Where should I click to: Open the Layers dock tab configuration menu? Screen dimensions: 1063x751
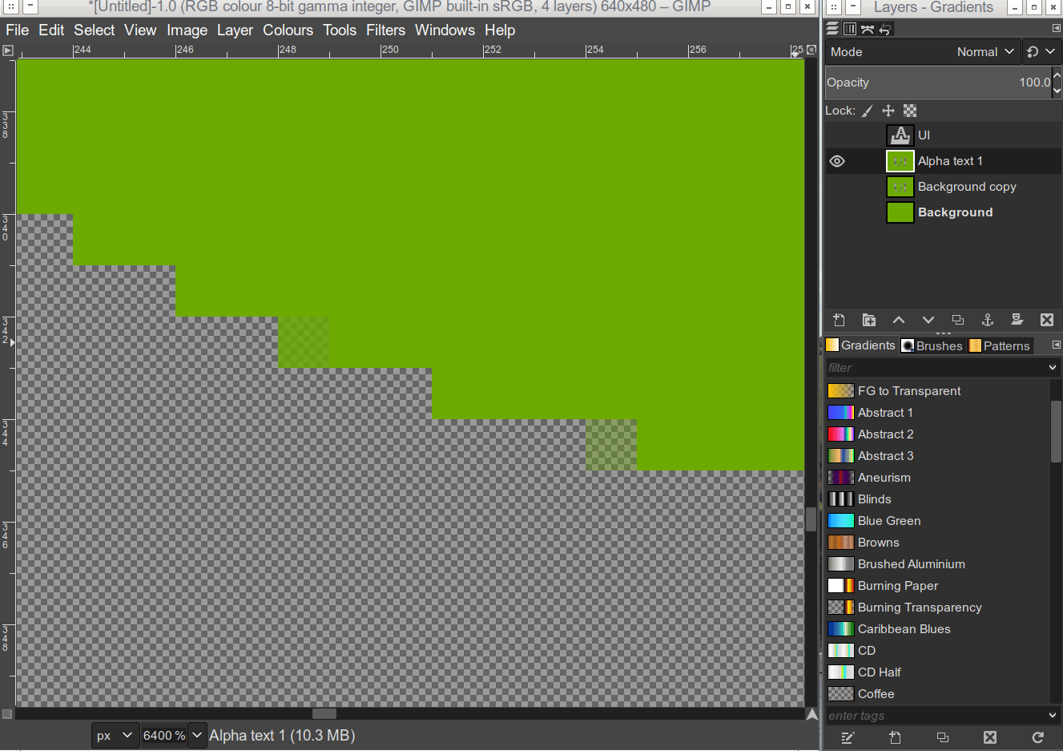pos(1056,29)
